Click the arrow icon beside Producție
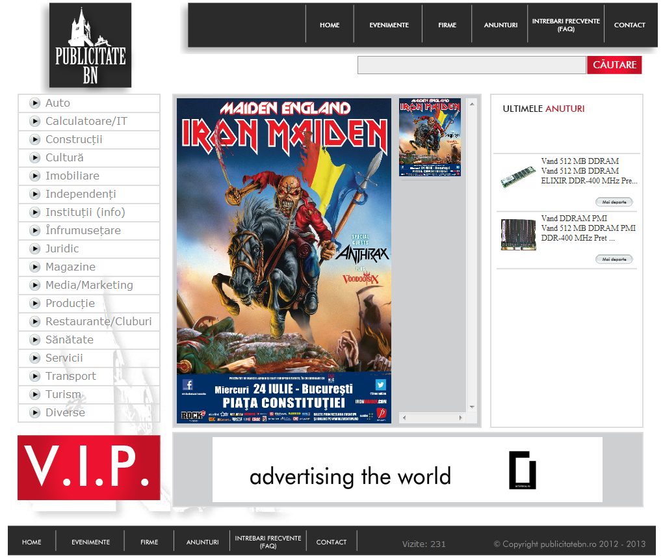Screen dimensions: 663x560 34,303
